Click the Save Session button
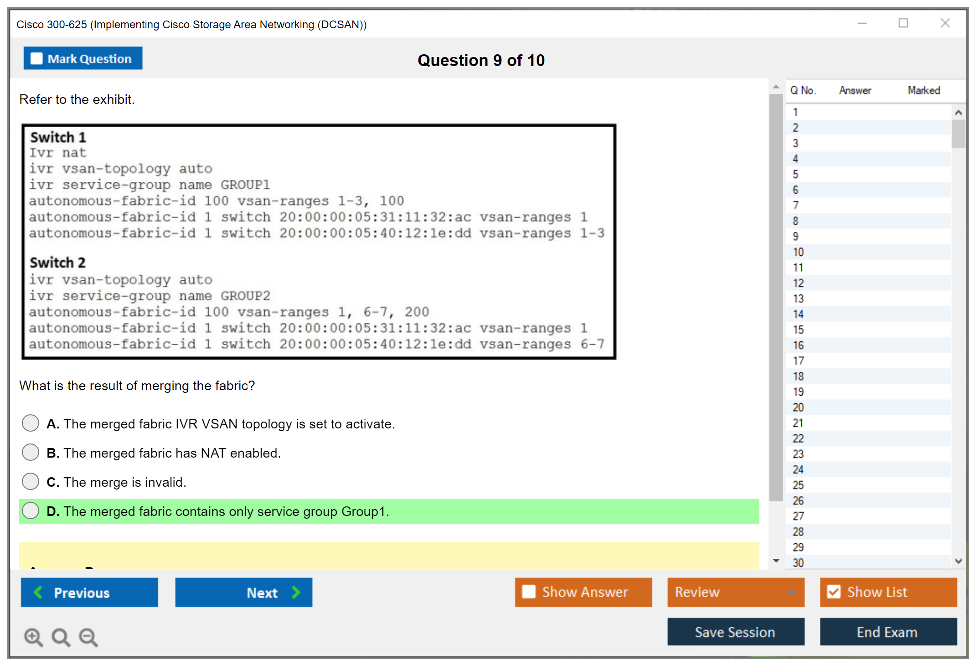Viewport: 980px width, 670px height. click(735, 632)
